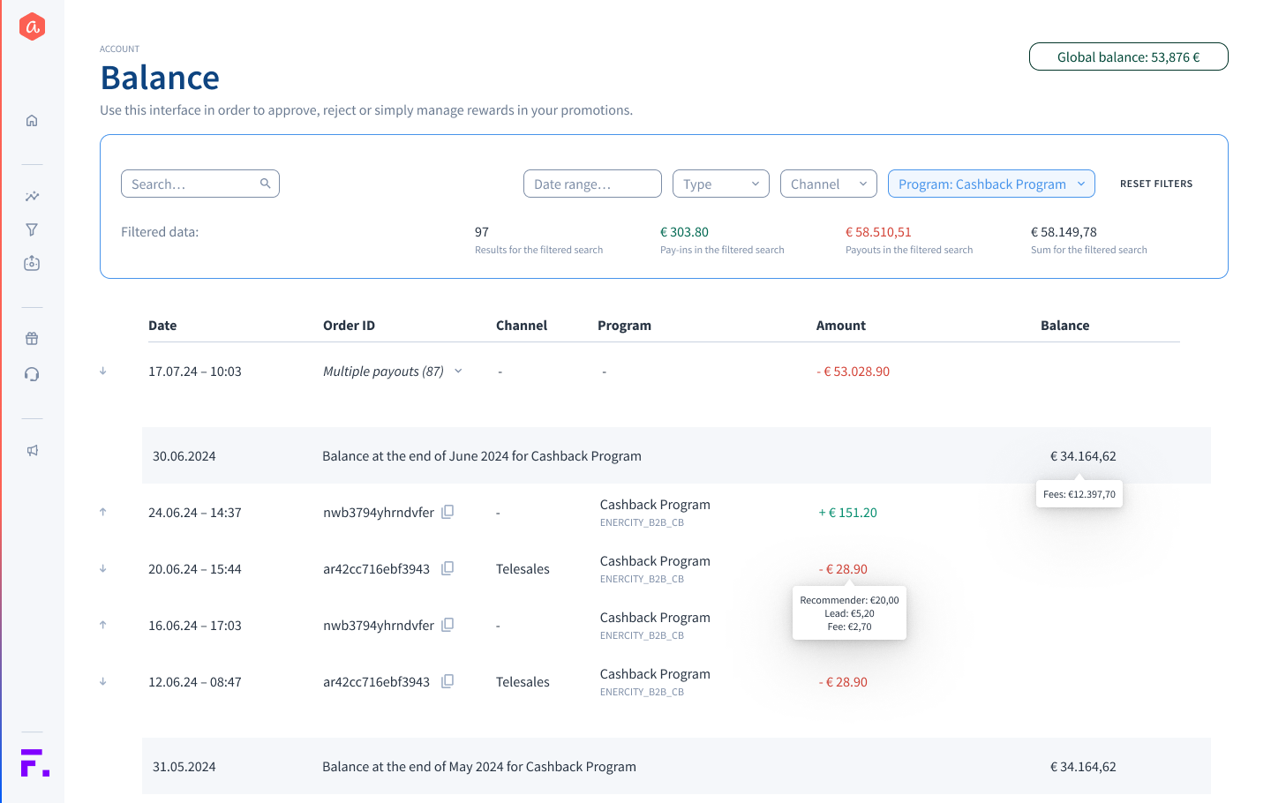1271x803 pixels.
Task: Click Reset Filters
Action: point(1155,184)
